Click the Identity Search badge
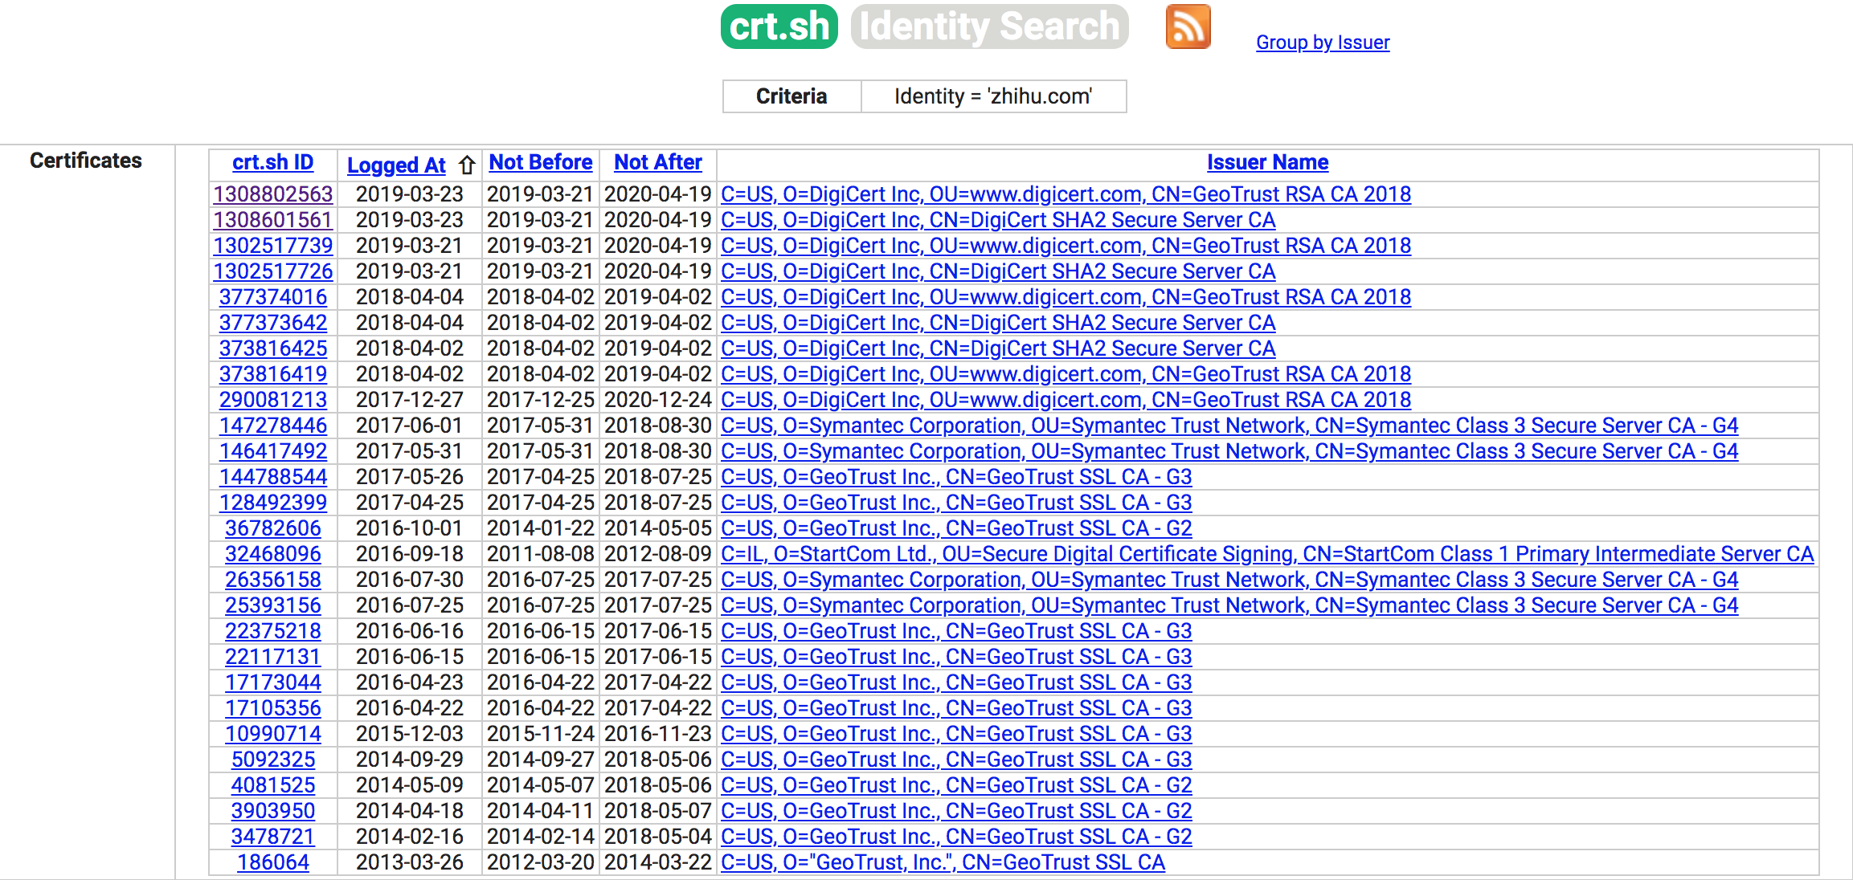1853x880 pixels. coord(989,27)
